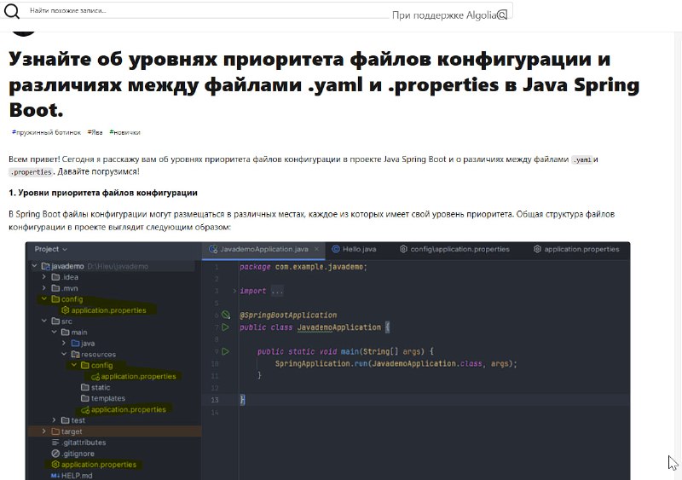682x480 pixels.
Task: Click the "1. Уровни приоритета файлов конфигурации" subheading
Action: [103, 193]
